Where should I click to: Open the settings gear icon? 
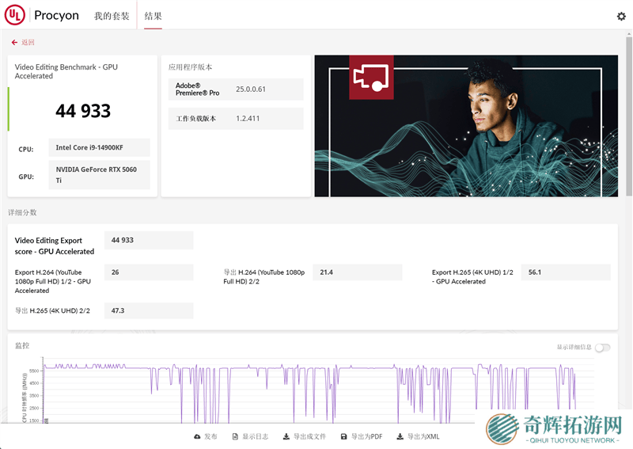coord(621,16)
